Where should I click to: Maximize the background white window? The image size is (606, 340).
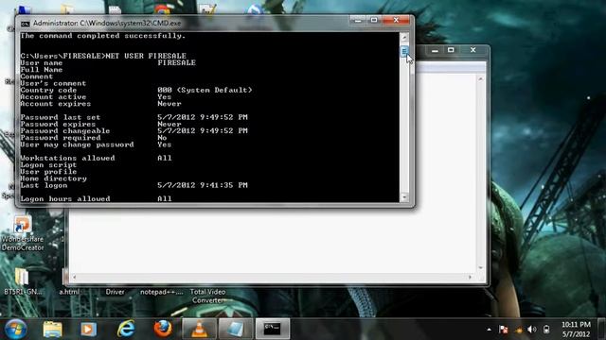[x=451, y=50]
